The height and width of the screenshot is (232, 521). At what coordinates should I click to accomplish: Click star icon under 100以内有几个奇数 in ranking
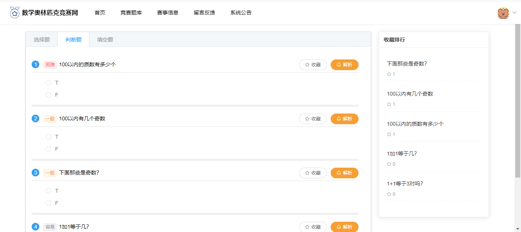tap(389, 104)
